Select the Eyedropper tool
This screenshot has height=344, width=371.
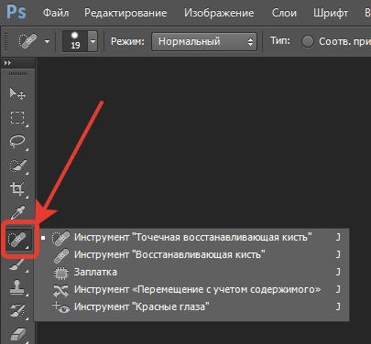click(x=17, y=212)
